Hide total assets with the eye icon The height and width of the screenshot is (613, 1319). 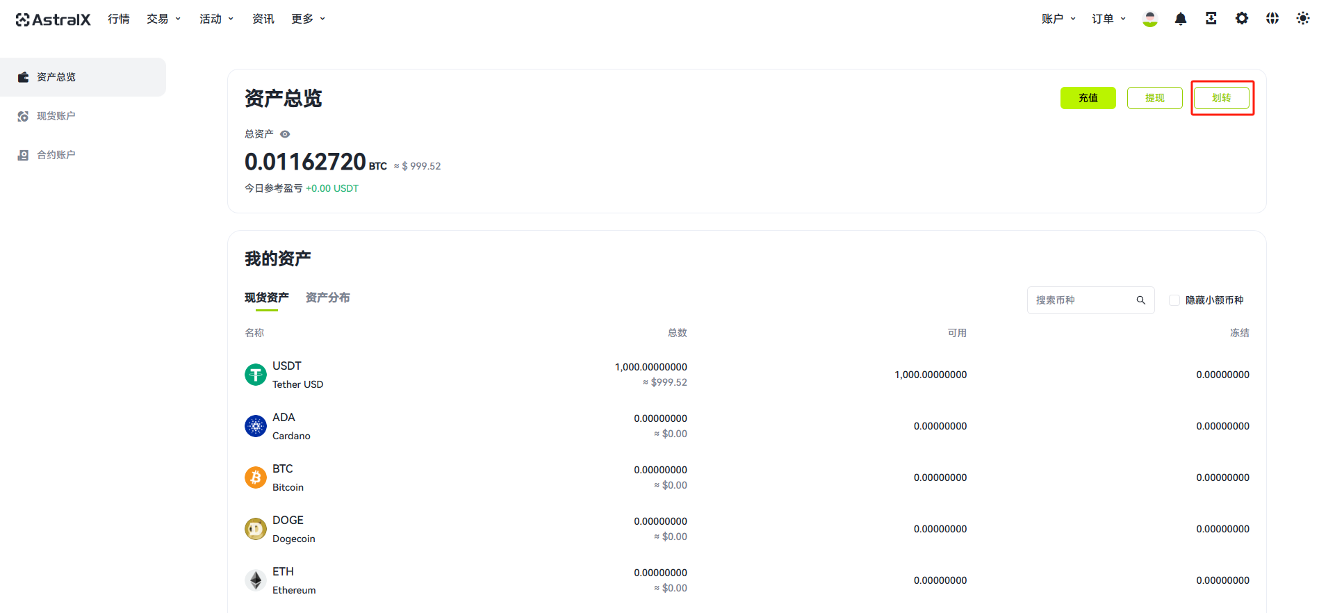(x=285, y=134)
